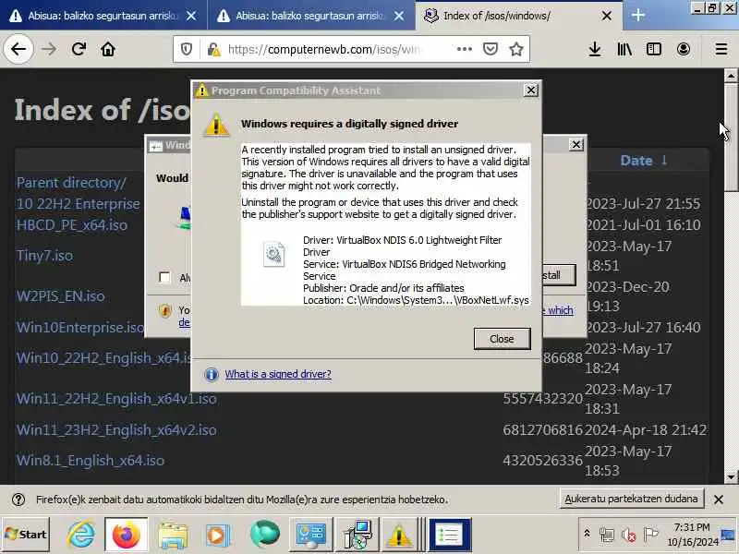The image size is (739, 554).
Task: Go back with the browser back arrow
Action: 18,49
